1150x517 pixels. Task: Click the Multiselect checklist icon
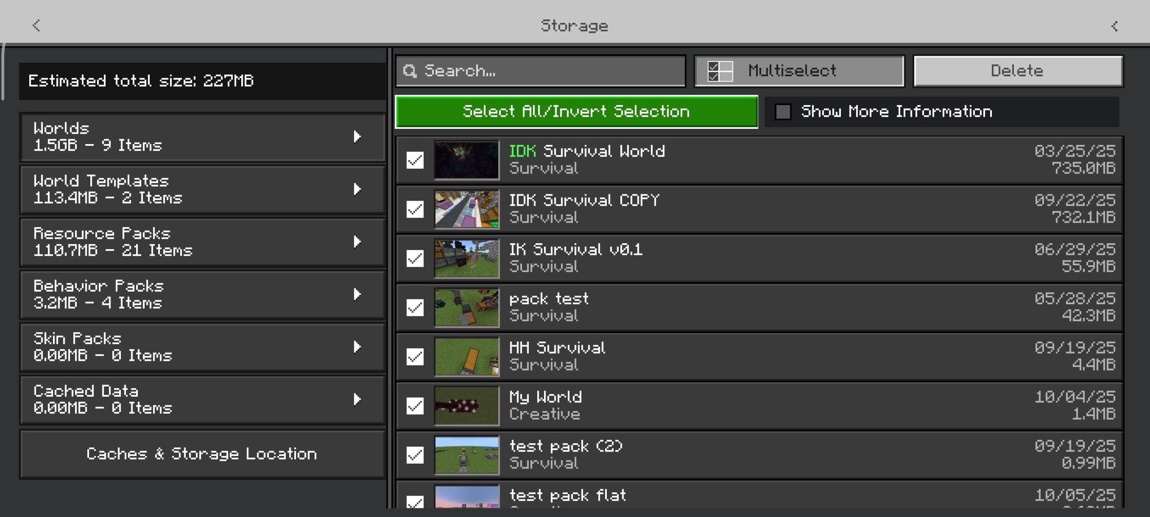(720, 71)
